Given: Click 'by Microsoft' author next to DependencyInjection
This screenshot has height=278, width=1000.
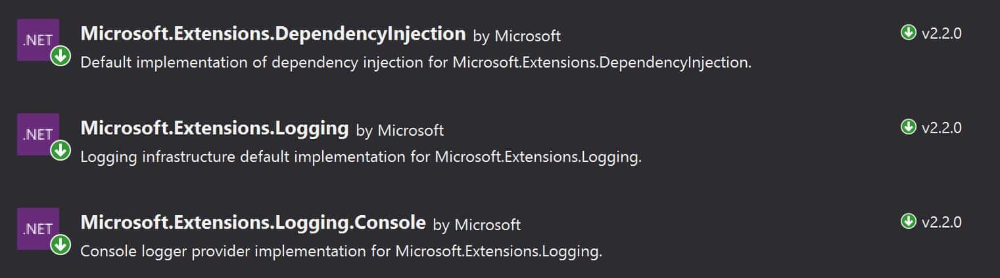Looking at the screenshot, I should tap(517, 36).
